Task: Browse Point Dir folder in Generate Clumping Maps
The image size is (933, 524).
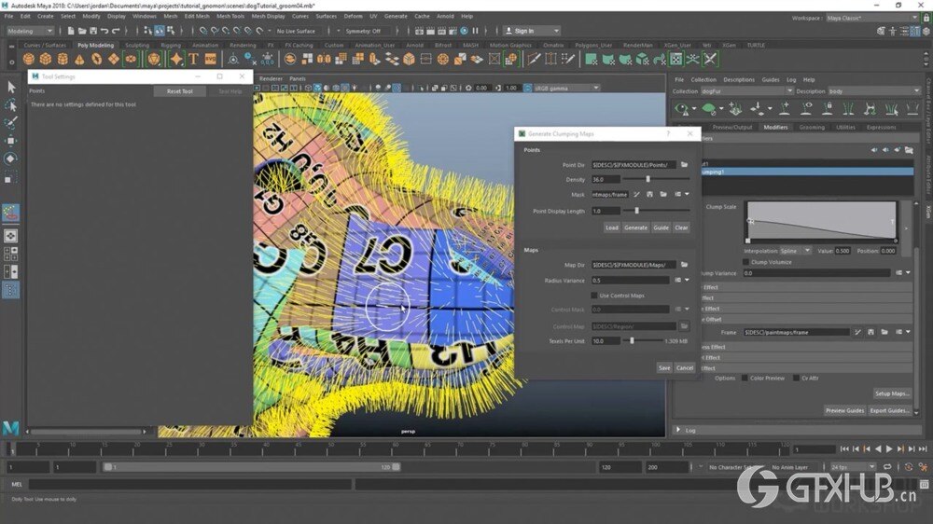Action: click(684, 165)
